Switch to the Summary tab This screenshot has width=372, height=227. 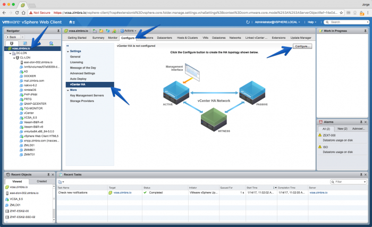click(98, 38)
